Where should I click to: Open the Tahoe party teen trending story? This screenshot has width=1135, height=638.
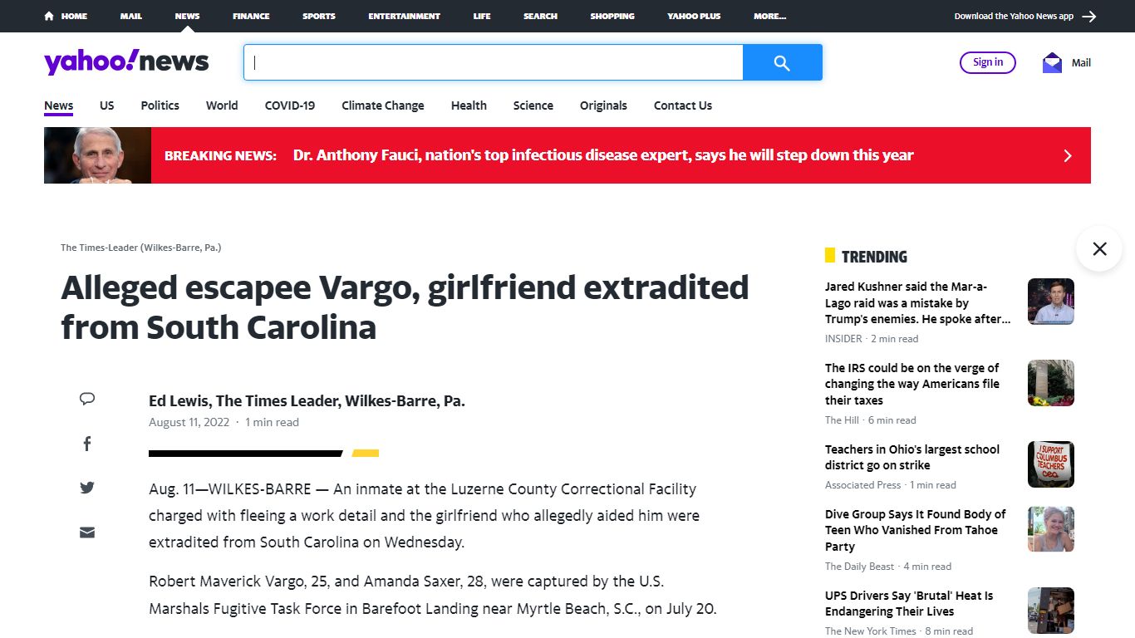(x=915, y=530)
